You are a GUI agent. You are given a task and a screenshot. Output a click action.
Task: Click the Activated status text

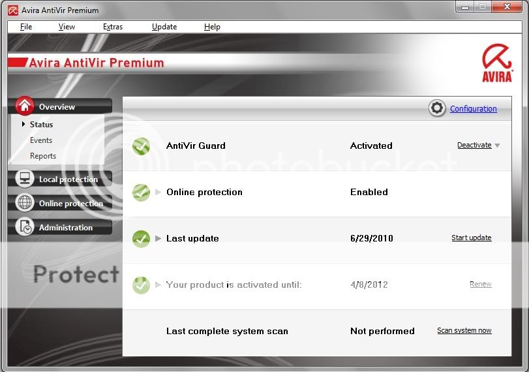pos(371,146)
